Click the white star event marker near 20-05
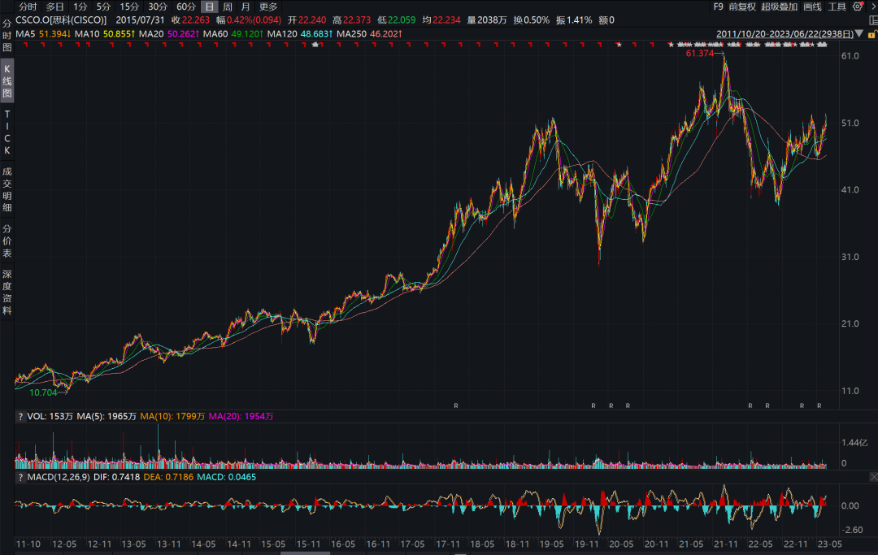This screenshot has width=878, height=555. pos(619,45)
